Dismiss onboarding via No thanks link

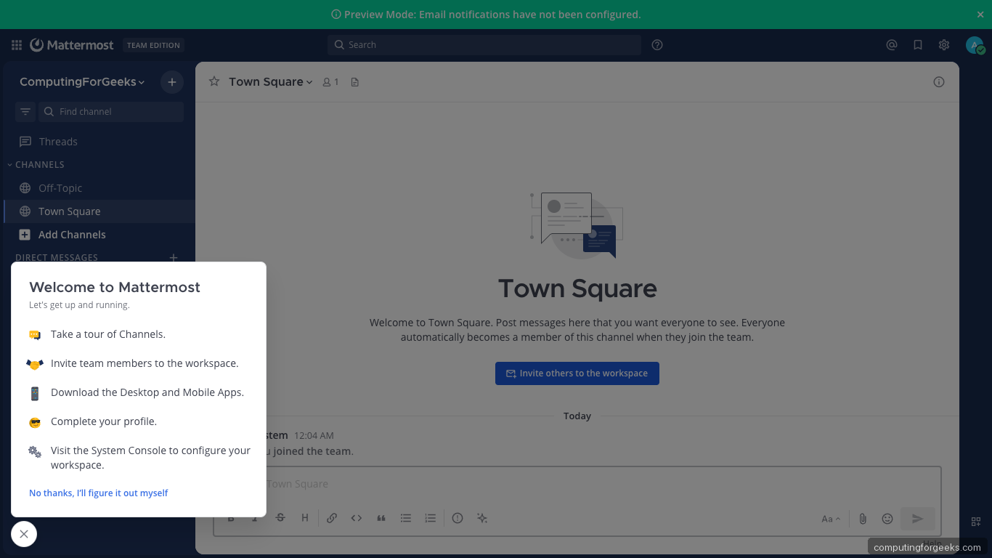click(x=98, y=493)
